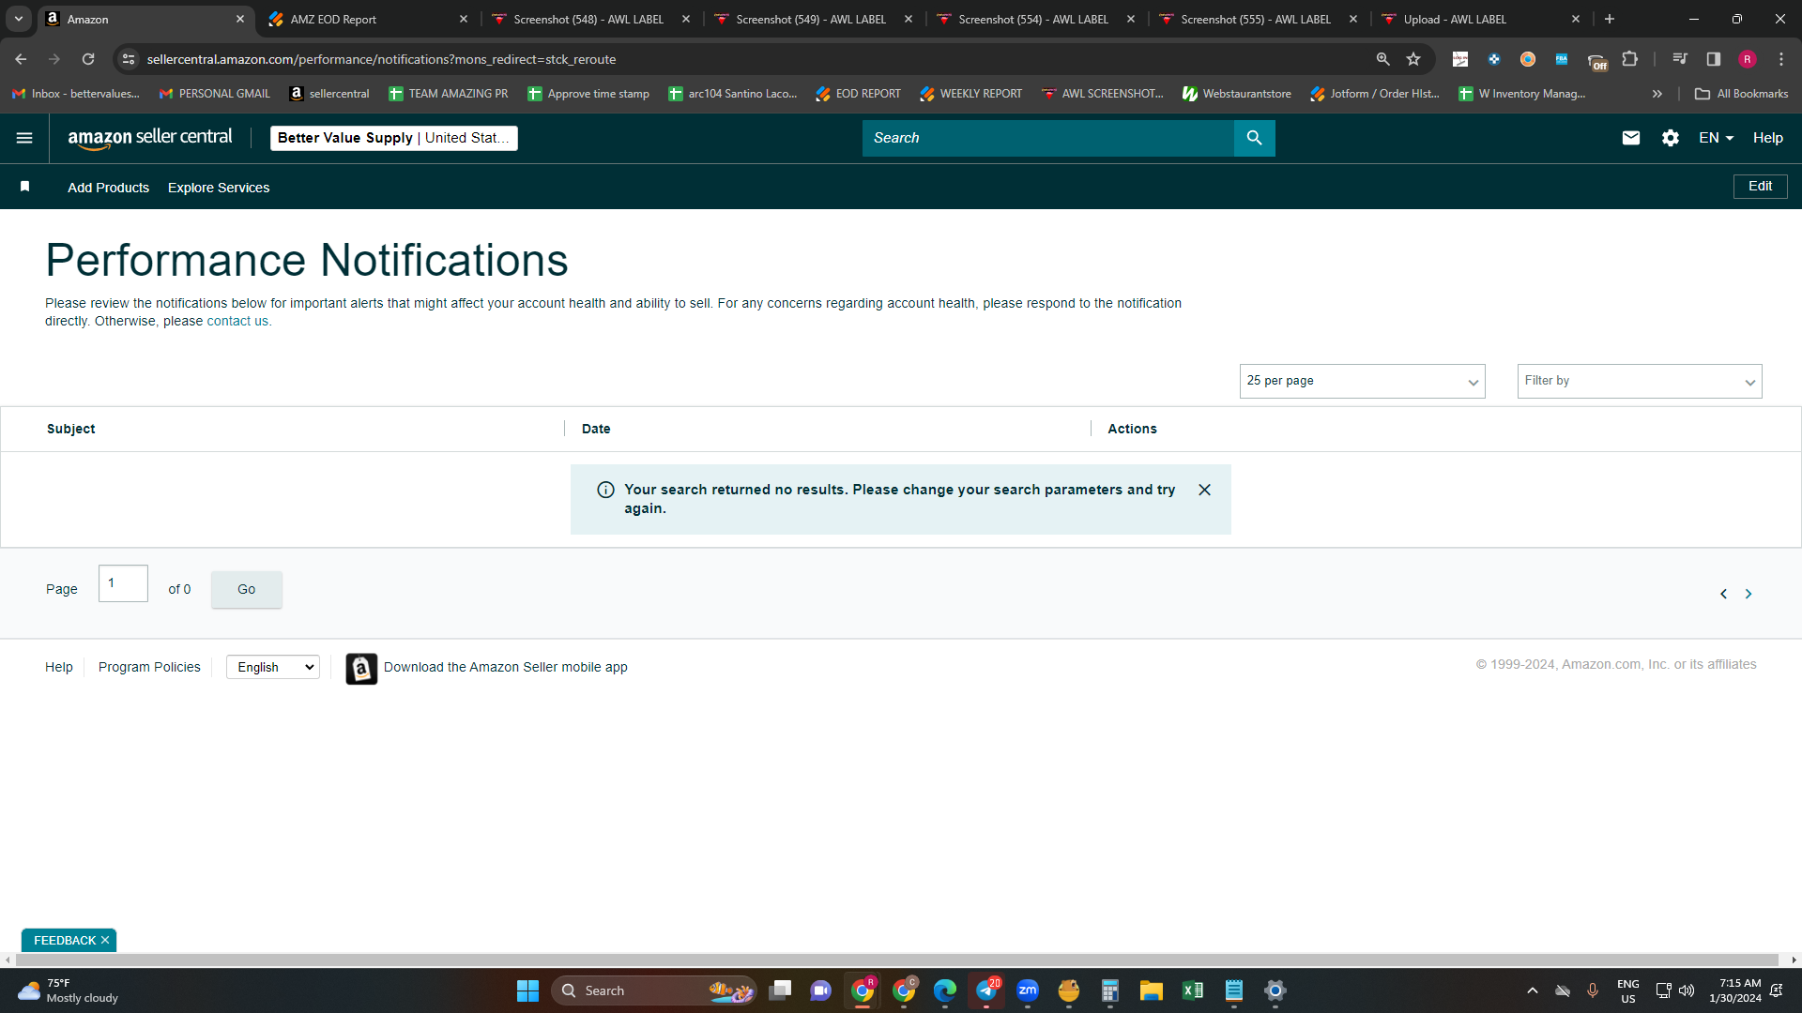The width and height of the screenshot is (1802, 1013).
Task: Open the English footer language select
Action: point(273,667)
